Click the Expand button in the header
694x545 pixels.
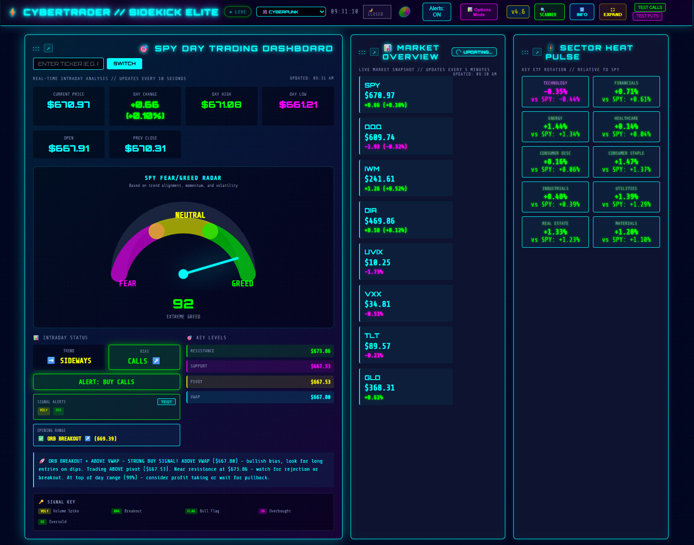click(612, 12)
